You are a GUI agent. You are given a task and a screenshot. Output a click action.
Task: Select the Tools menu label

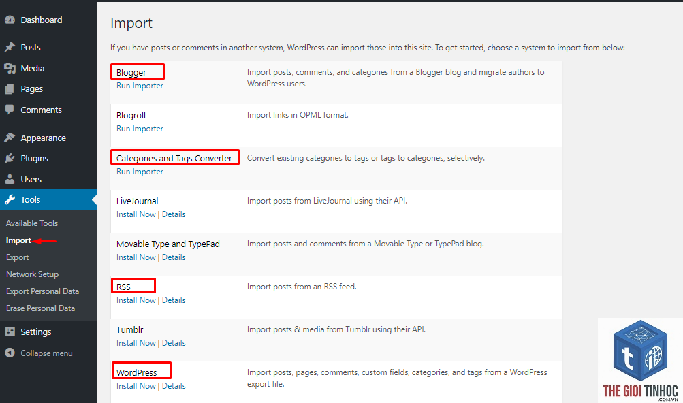31,199
